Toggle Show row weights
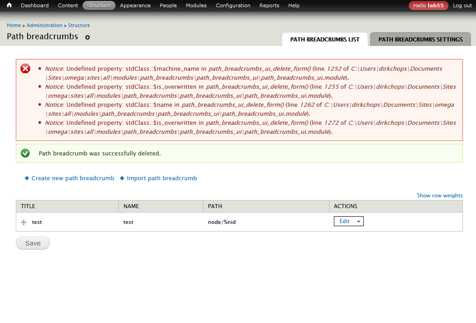Image resolution: width=476 pixels, height=323 pixels. point(439,196)
